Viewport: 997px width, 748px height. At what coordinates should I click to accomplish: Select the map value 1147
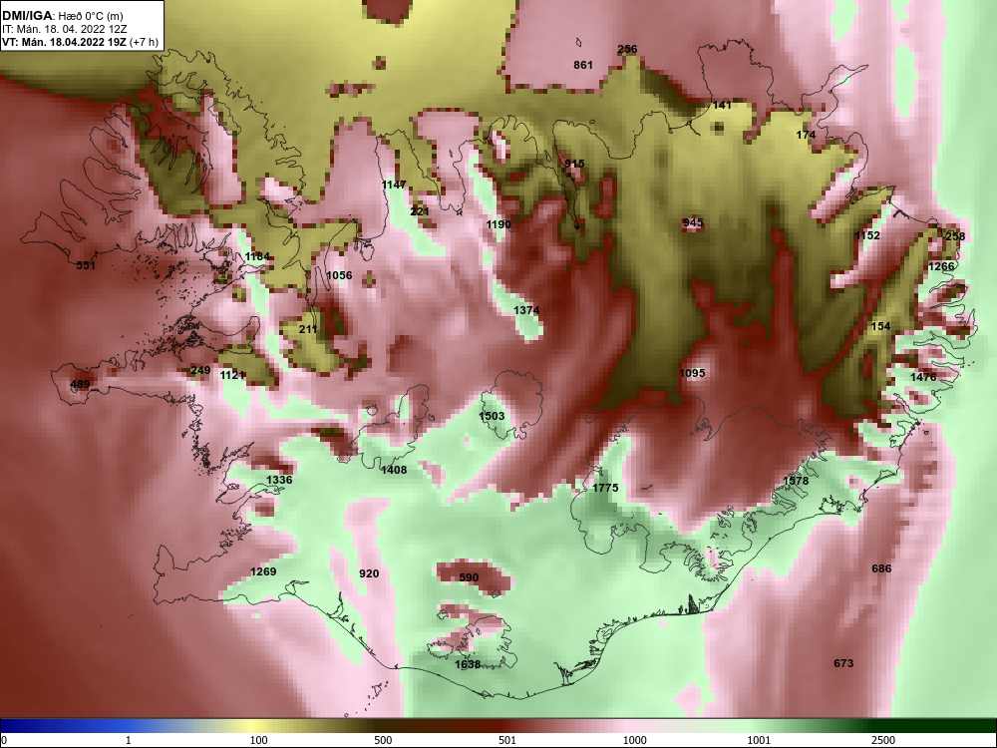point(394,185)
